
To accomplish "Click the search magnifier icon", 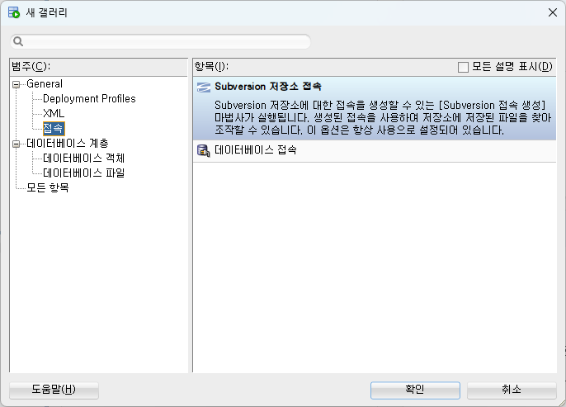I will tap(18, 41).
